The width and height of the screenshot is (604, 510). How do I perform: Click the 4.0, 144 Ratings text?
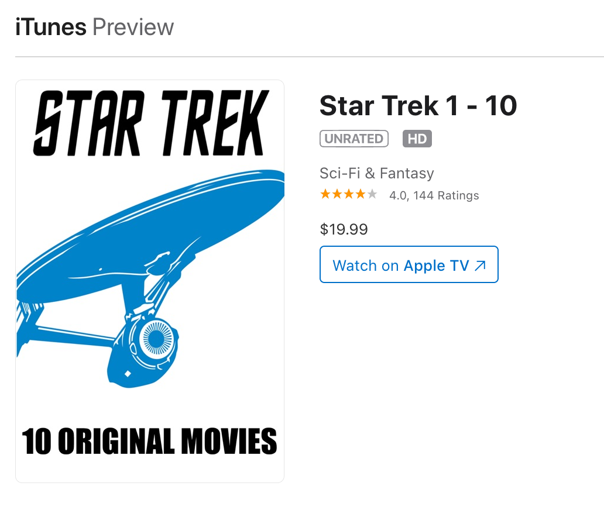coord(434,196)
